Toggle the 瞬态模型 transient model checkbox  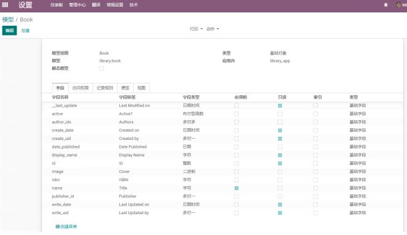click(x=101, y=69)
